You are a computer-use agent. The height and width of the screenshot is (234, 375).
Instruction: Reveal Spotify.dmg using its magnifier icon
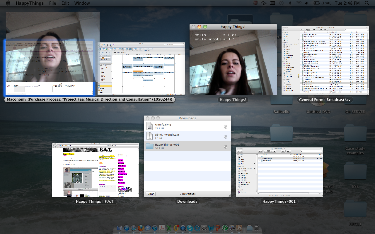pos(226,127)
